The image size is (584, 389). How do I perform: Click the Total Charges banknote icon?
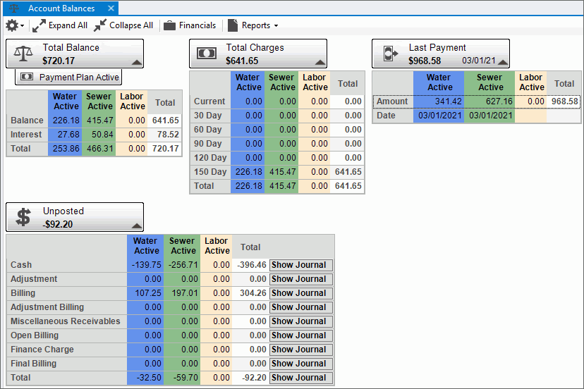coord(207,54)
